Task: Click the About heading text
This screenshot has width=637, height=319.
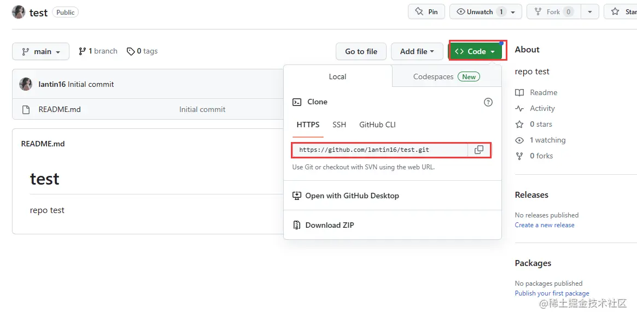Action: point(527,50)
